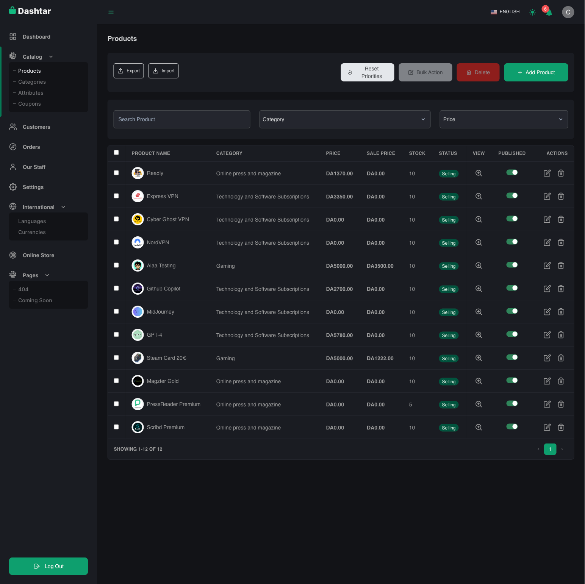Click the edit icon for Readly

(x=547, y=173)
